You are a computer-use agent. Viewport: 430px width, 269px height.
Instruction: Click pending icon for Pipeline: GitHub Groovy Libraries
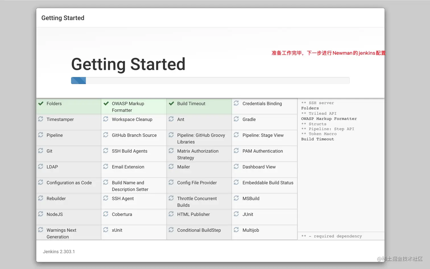click(x=171, y=135)
